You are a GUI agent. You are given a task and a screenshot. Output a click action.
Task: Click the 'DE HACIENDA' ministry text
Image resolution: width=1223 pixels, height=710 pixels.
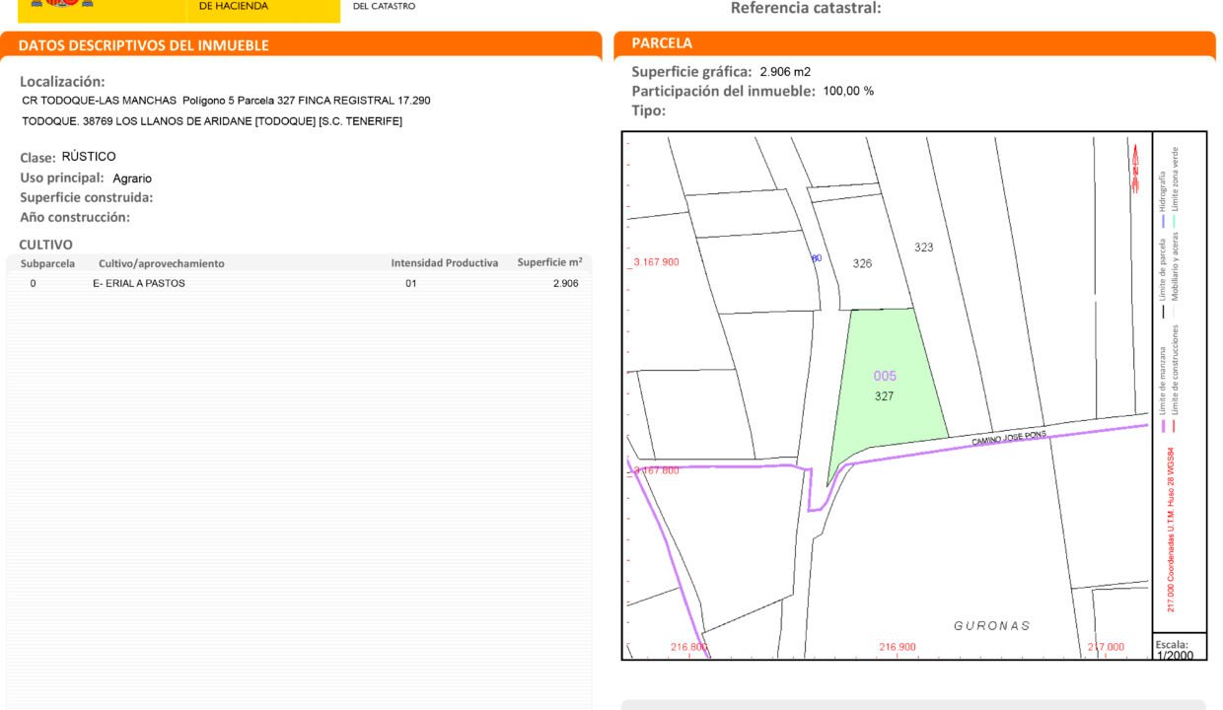tap(233, 6)
